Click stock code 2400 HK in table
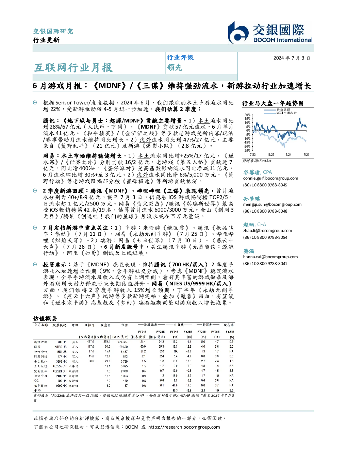 (62, 376)
